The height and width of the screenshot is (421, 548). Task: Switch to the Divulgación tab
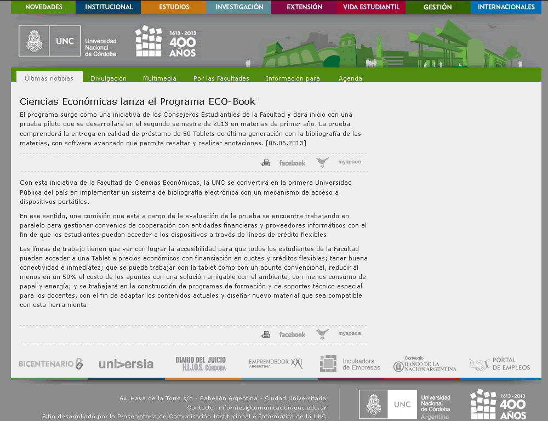coord(109,78)
